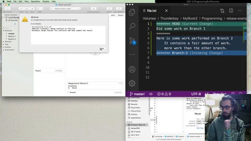The height and width of the screenshot is (141, 251).
Task: Click the notifications bell in VS Code status bar
Action: tap(240, 94)
